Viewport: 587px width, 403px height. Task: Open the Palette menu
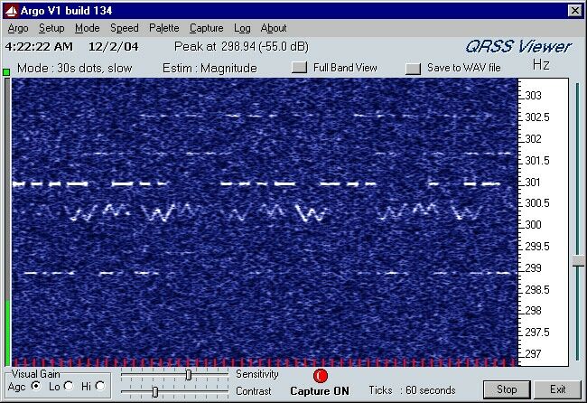point(164,28)
